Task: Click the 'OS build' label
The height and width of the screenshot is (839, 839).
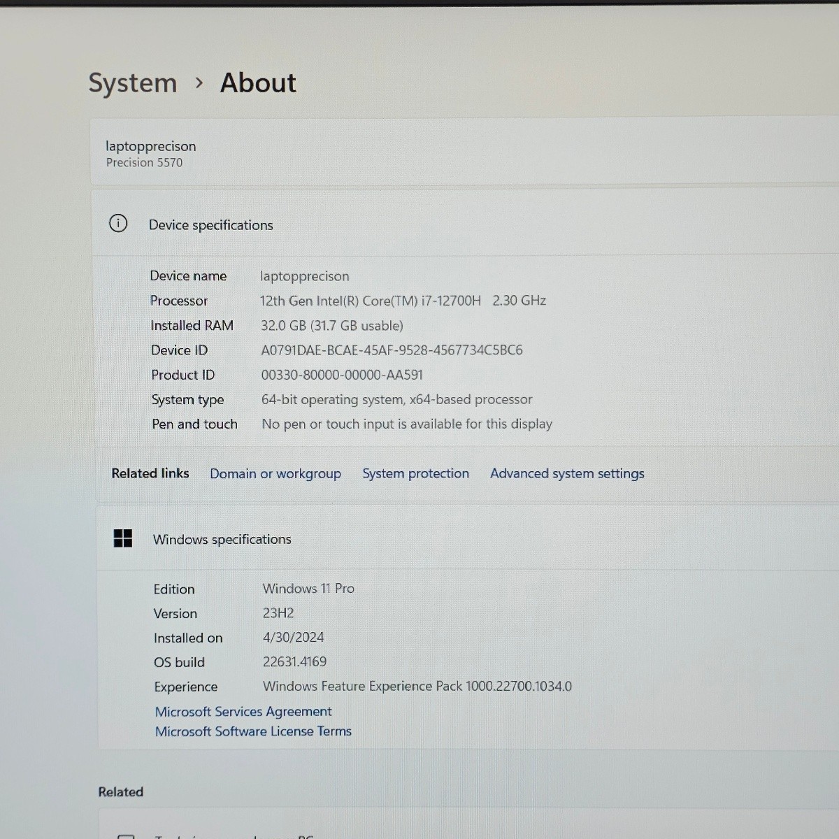Action: [179, 662]
